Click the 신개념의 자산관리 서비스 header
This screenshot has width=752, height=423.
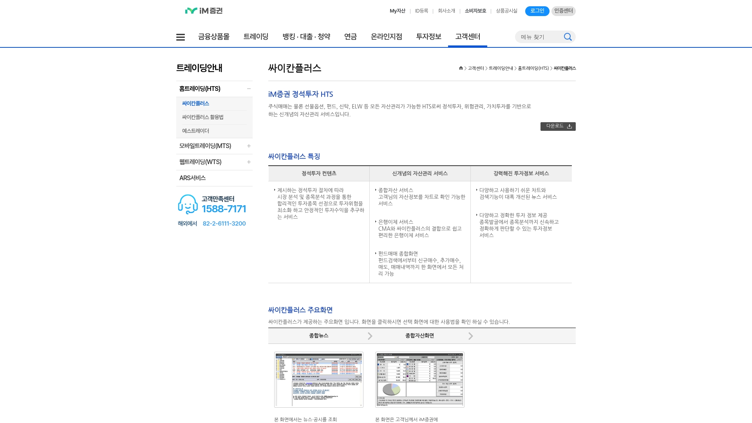(420, 174)
